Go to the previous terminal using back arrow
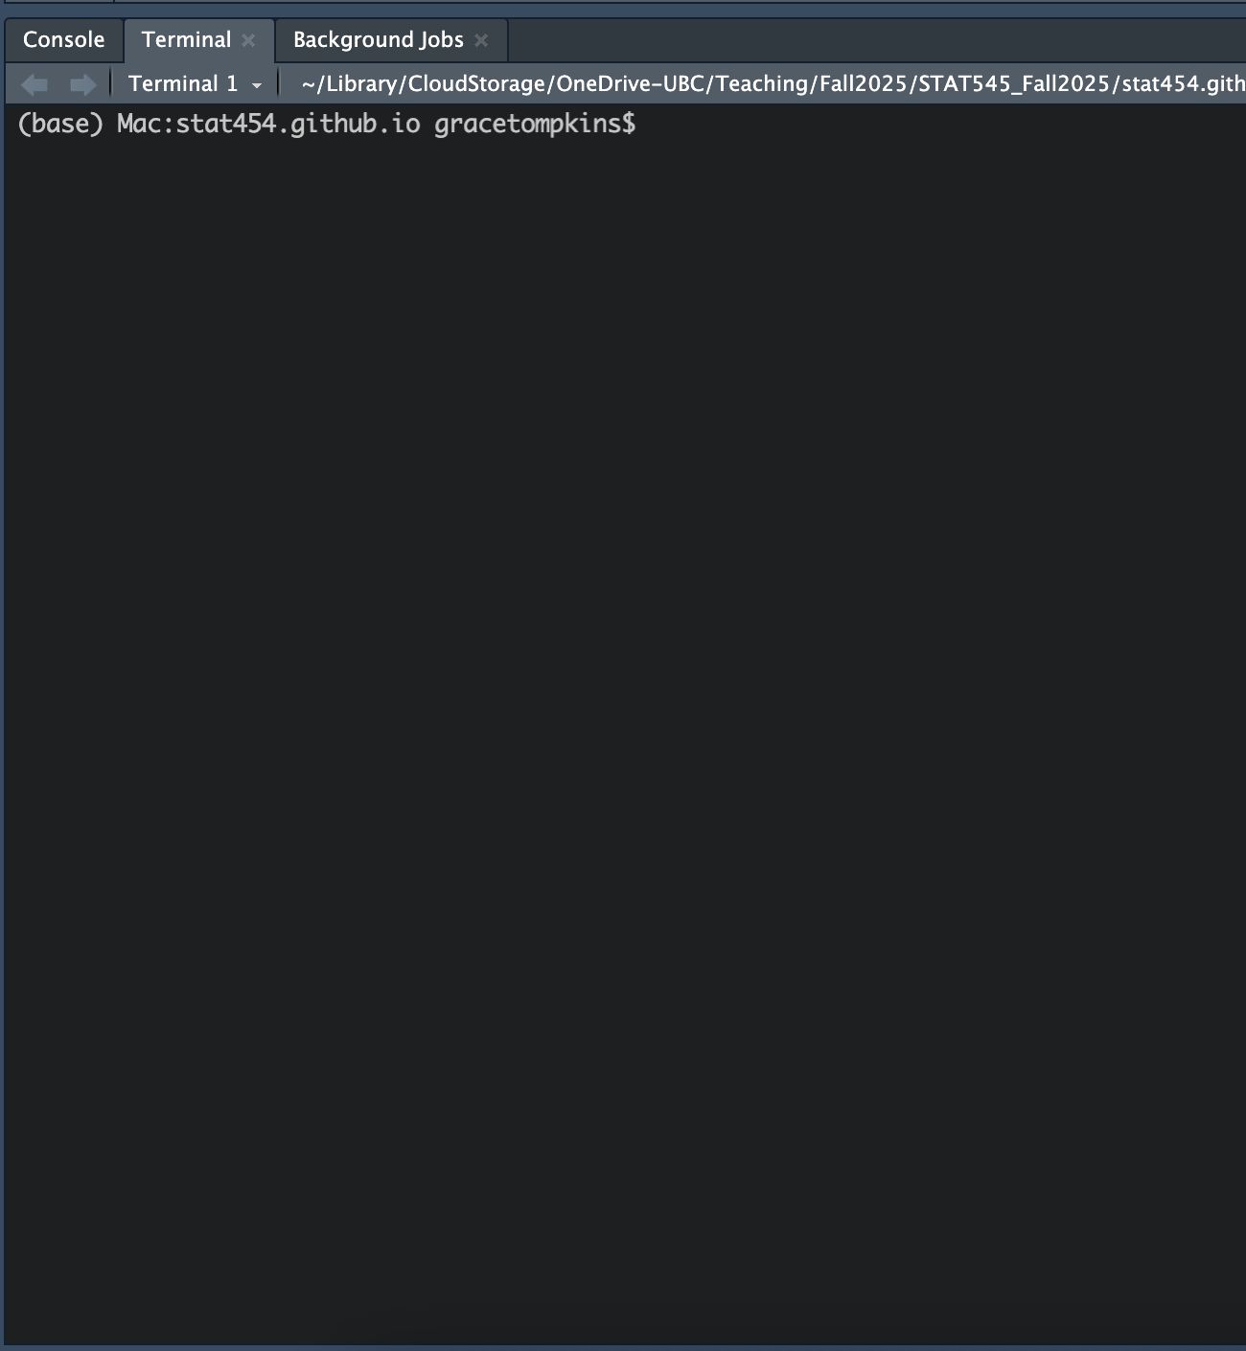Screen dimensions: 1246x1351 35,84
